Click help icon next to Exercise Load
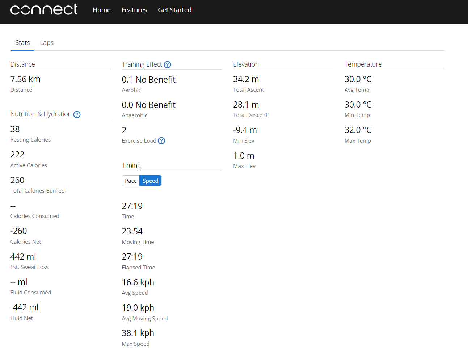 tap(161, 141)
